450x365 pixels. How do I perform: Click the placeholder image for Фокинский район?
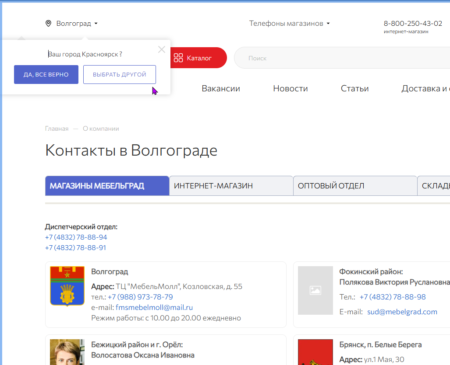click(x=315, y=290)
